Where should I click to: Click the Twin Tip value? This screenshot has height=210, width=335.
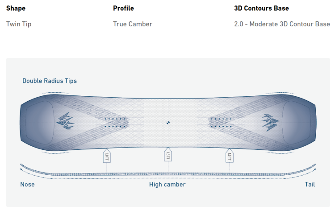point(19,24)
